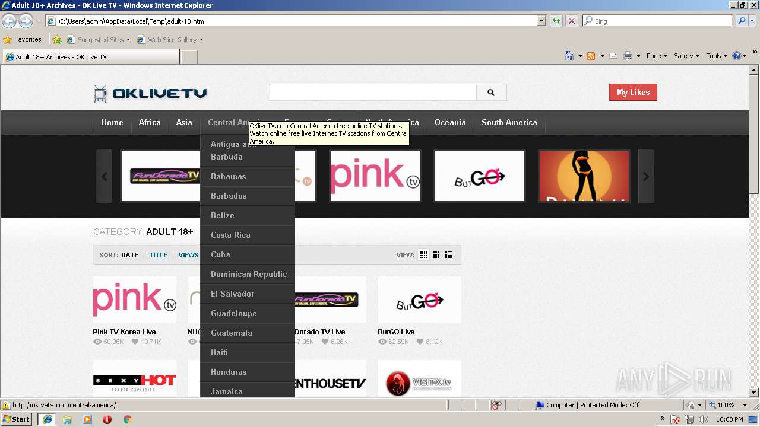Click the My Likes button
Viewport: 760px width, 427px height.
click(633, 92)
